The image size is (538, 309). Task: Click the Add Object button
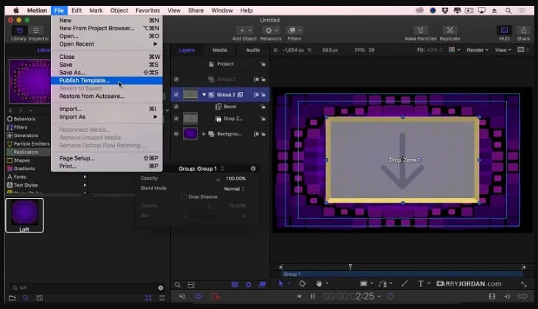coord(245,30)
